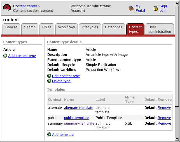Open the public-template link
Screen dimensions: 180x142
click(x=76, y=118)
